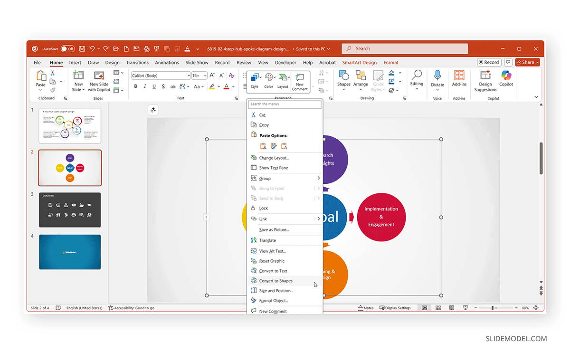The width and height of the screenshot is (570, 353).
Task: Expand the Shapes gallery
Action: pos(343,79)
